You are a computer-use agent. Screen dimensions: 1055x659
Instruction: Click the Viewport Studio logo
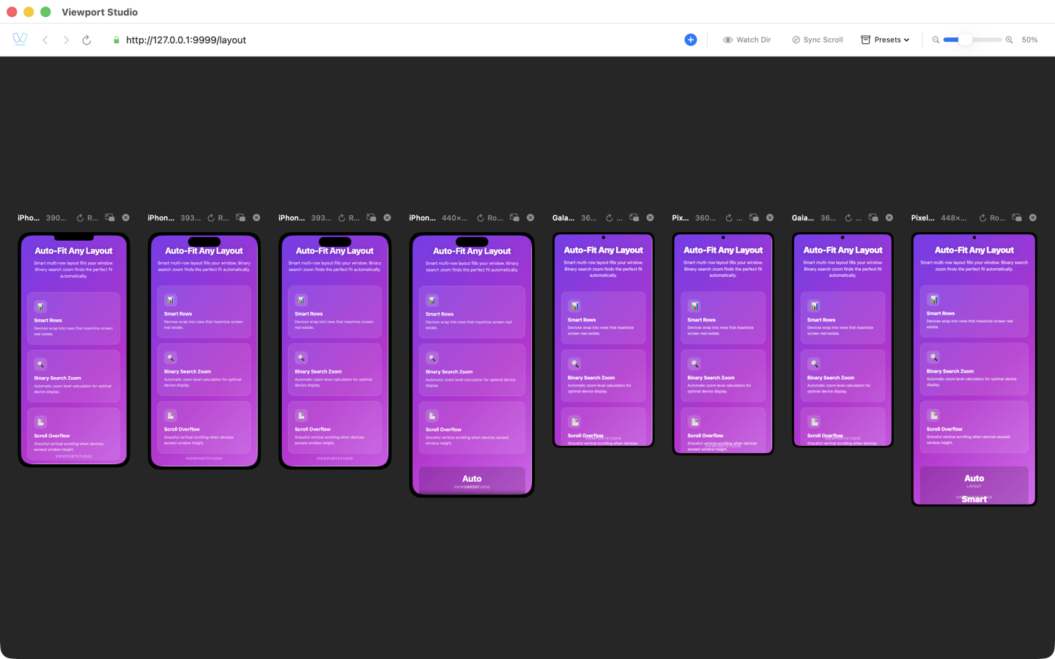pos(19,39)
